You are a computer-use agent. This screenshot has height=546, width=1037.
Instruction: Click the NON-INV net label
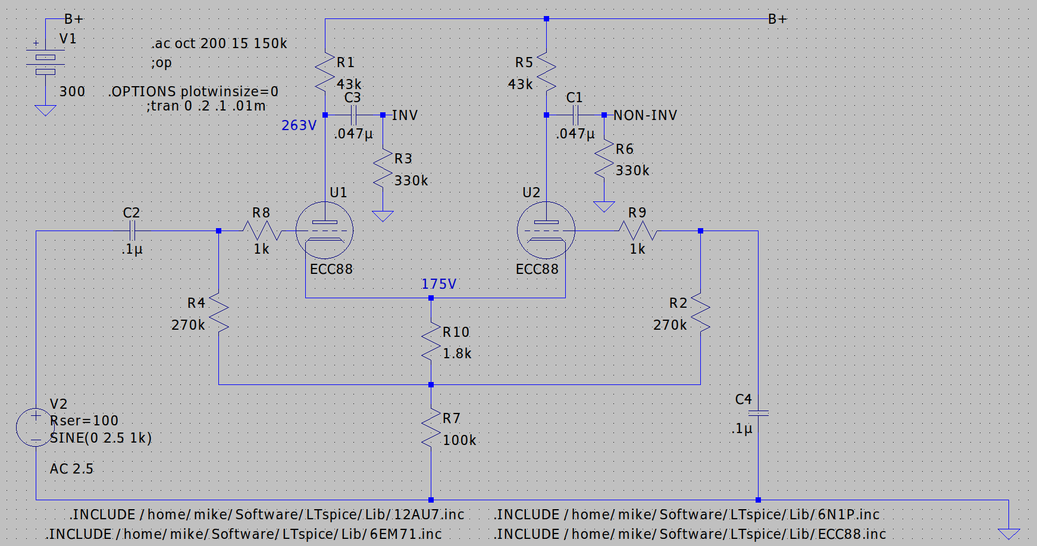tap(645, 115)
